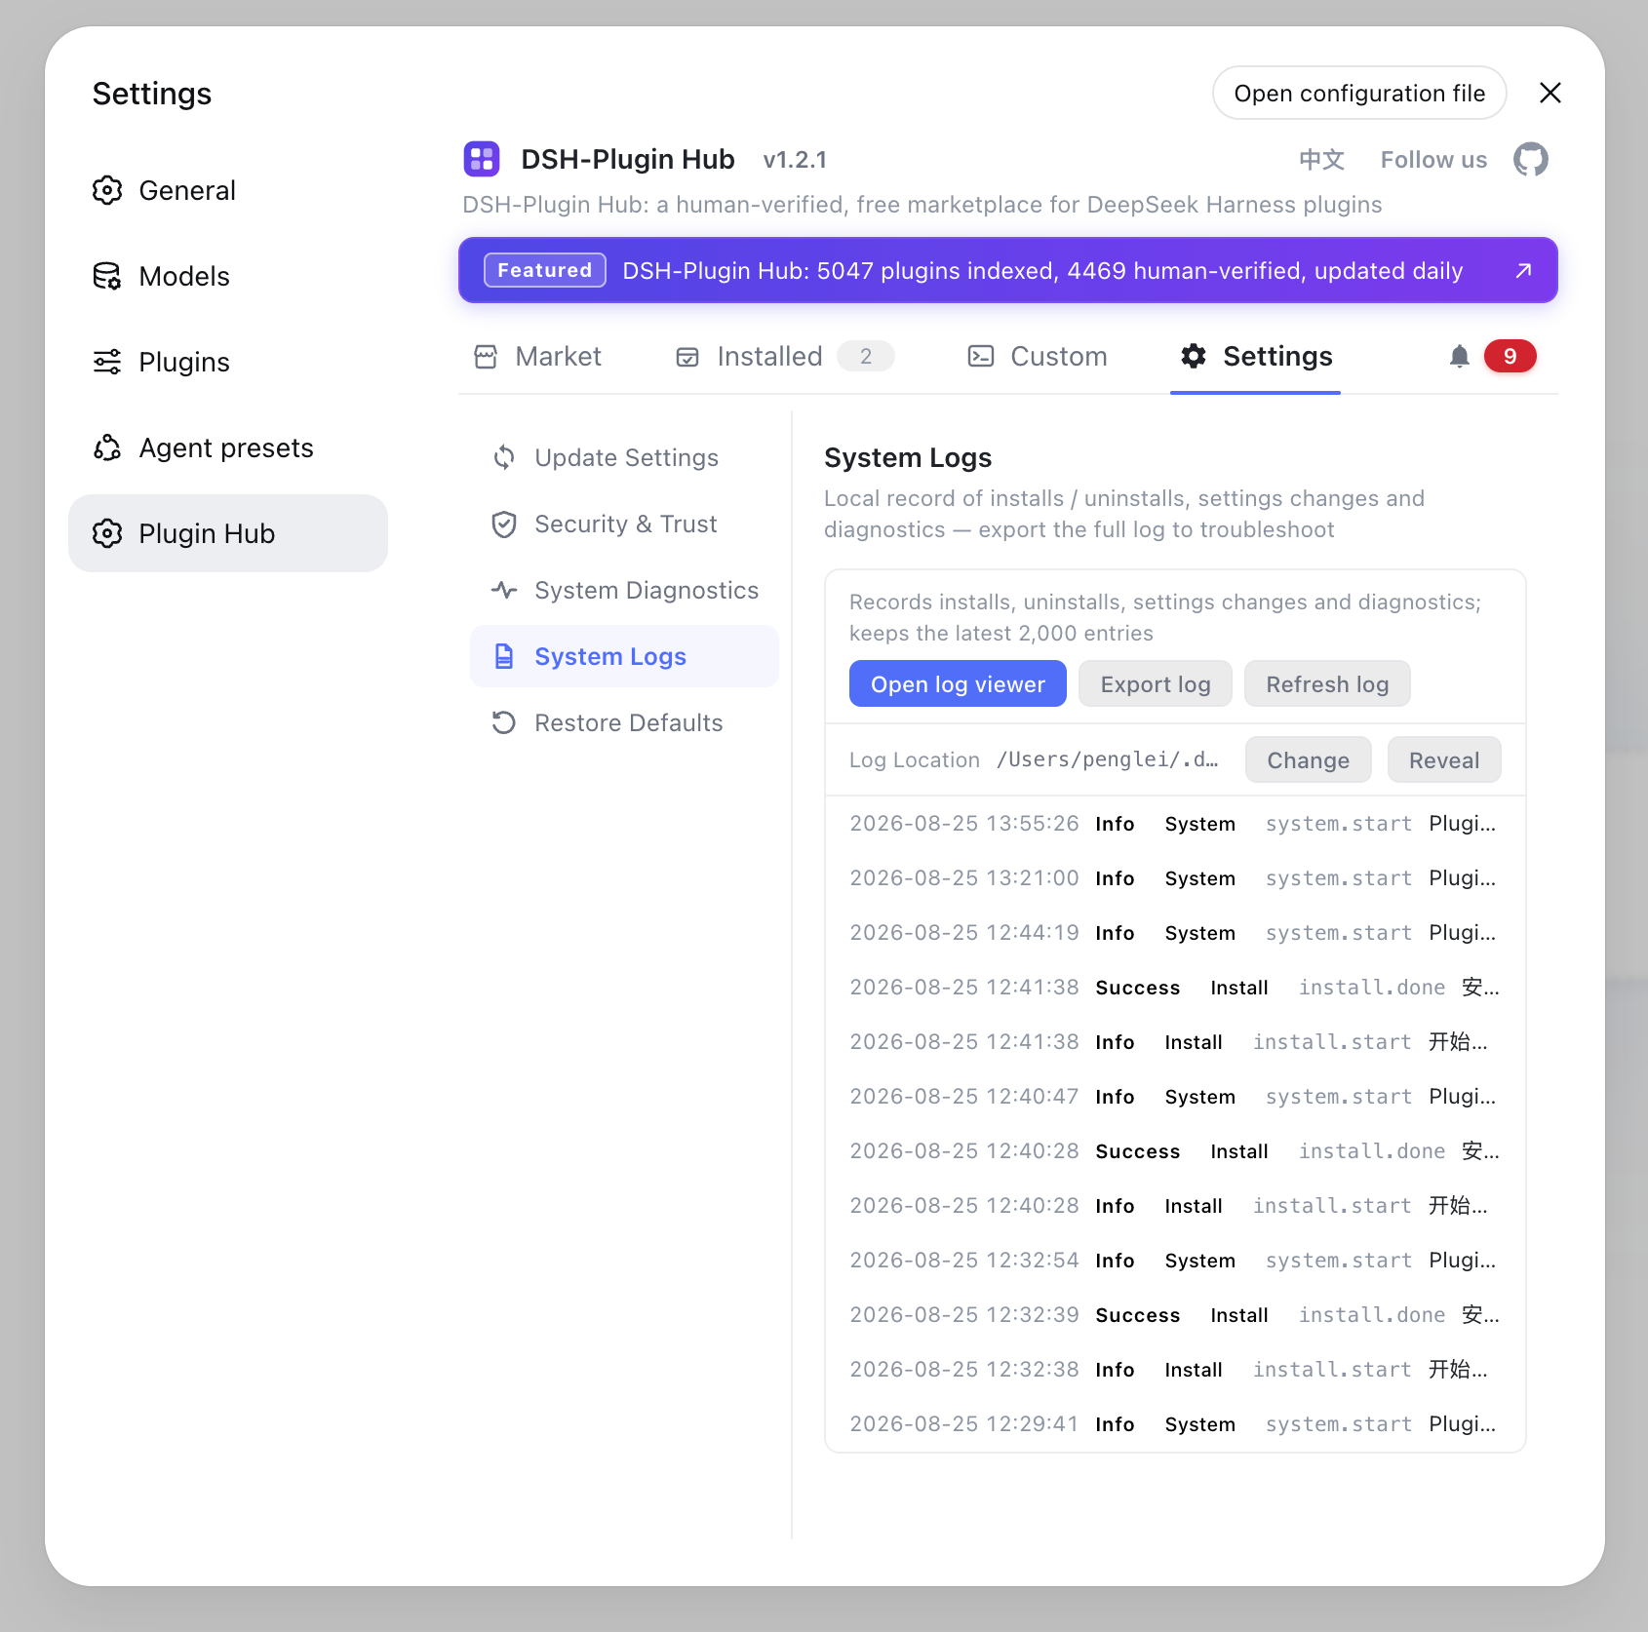Change the log location
Viewport: 1648px width, 1632px height.
point(1309,760)
